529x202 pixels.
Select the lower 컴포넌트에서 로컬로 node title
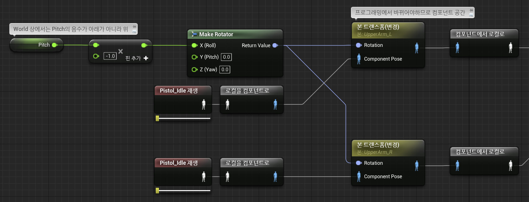click(x=480, y=152)
